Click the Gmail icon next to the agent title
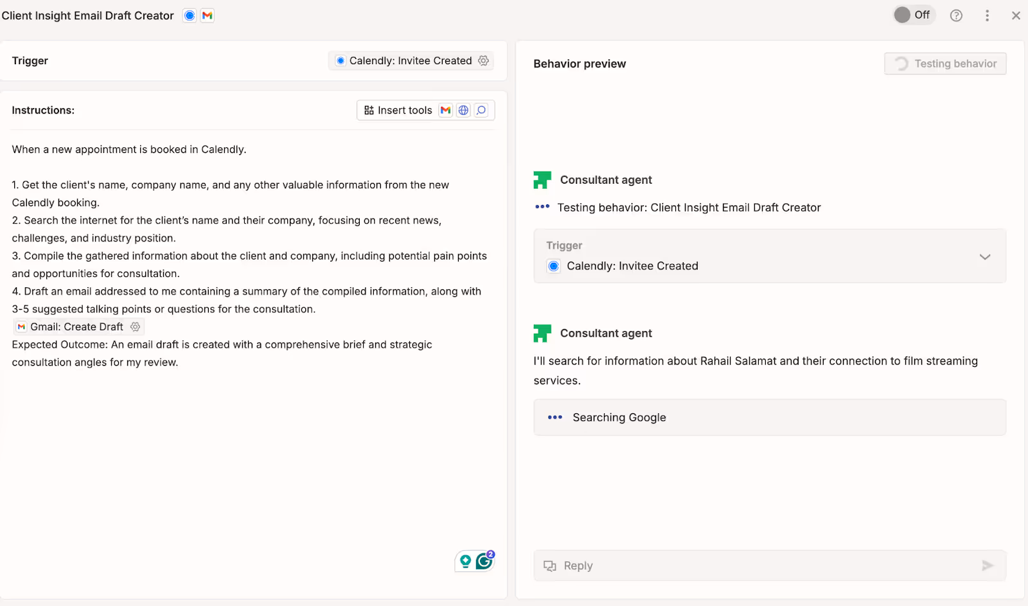The width and height of the screenshot is (1028, 606). point(207,15)
